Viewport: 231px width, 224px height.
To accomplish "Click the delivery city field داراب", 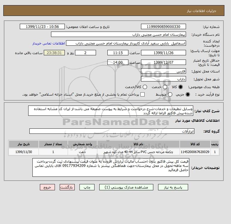I will click(163, 79).
